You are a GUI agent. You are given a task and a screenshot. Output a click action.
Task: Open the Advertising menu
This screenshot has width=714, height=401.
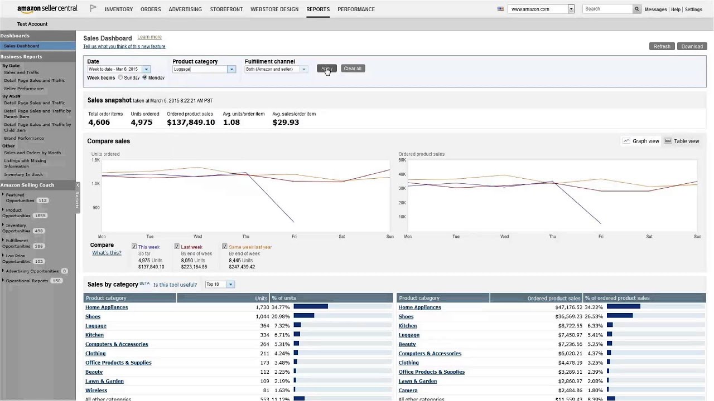pos(185,9)
